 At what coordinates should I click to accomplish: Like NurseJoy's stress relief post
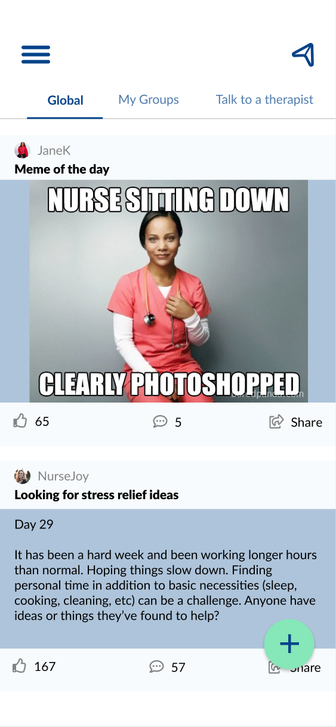(x=20, y=666)
